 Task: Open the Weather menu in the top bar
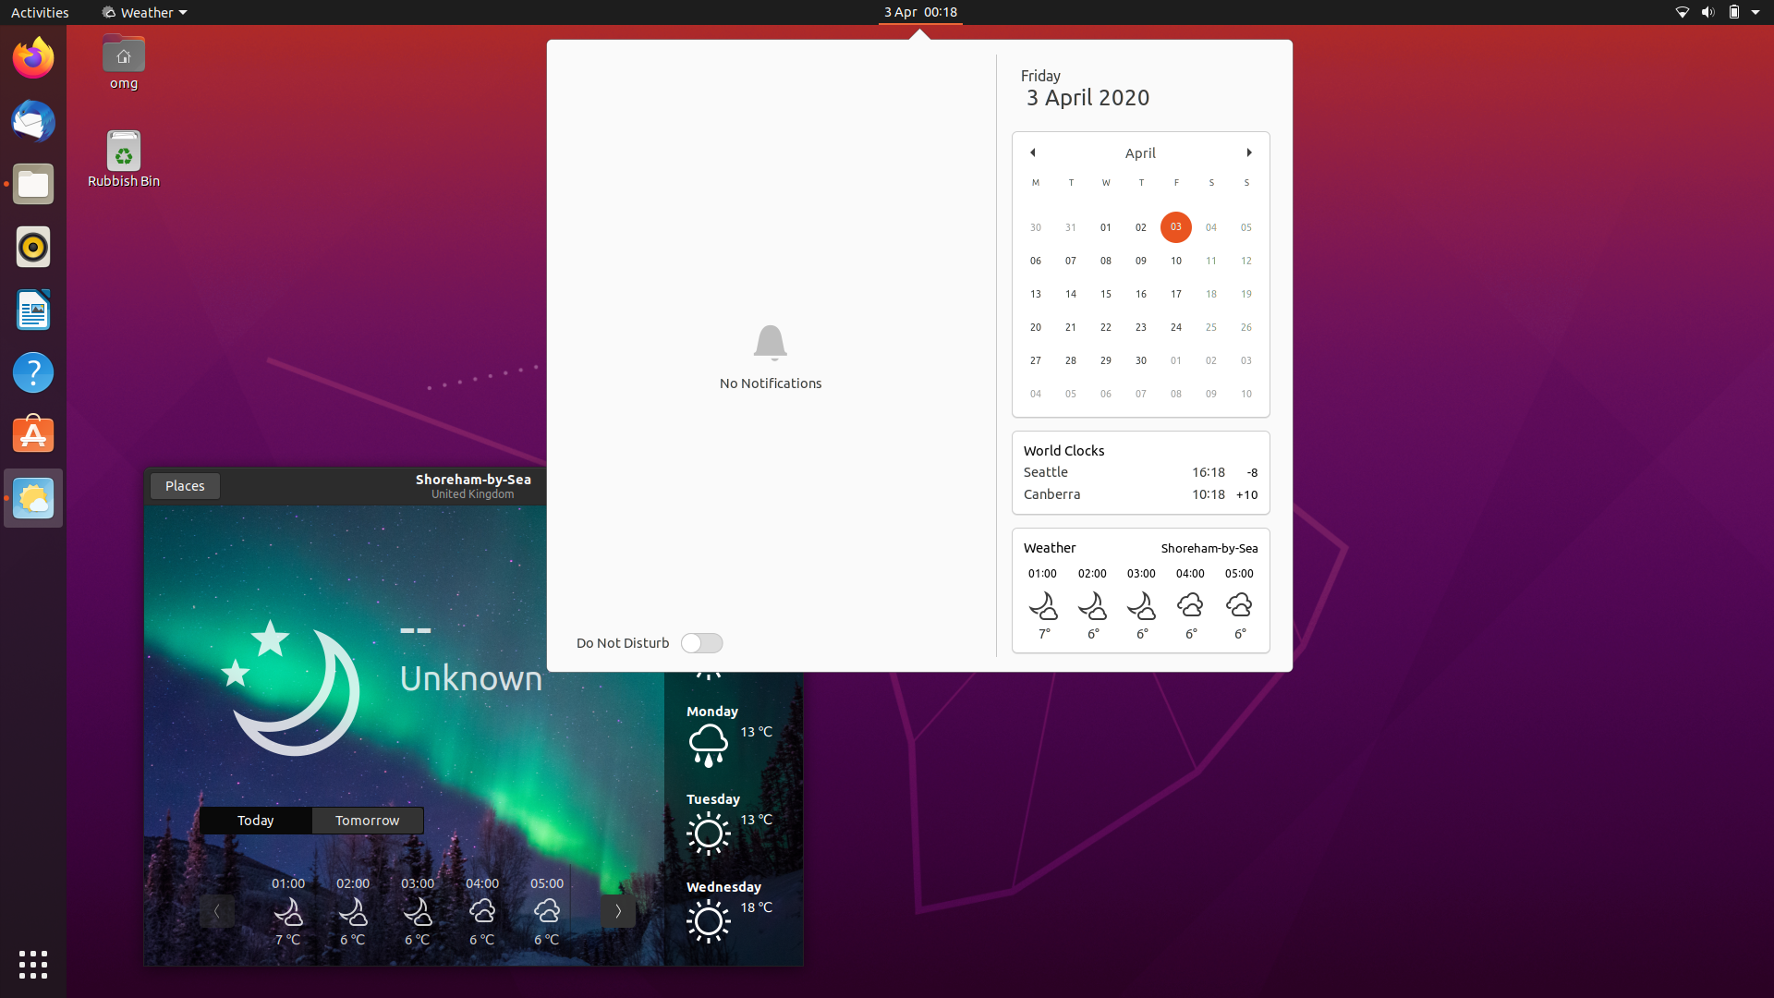pos(143,12)
